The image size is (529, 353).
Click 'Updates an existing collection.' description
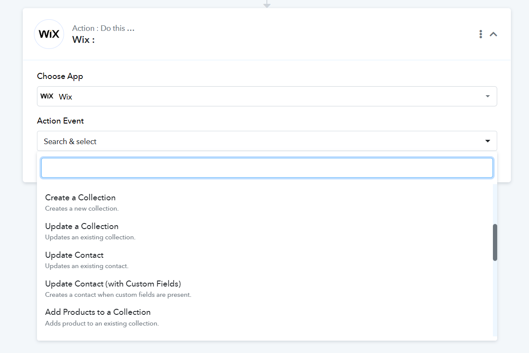(90, 237)
